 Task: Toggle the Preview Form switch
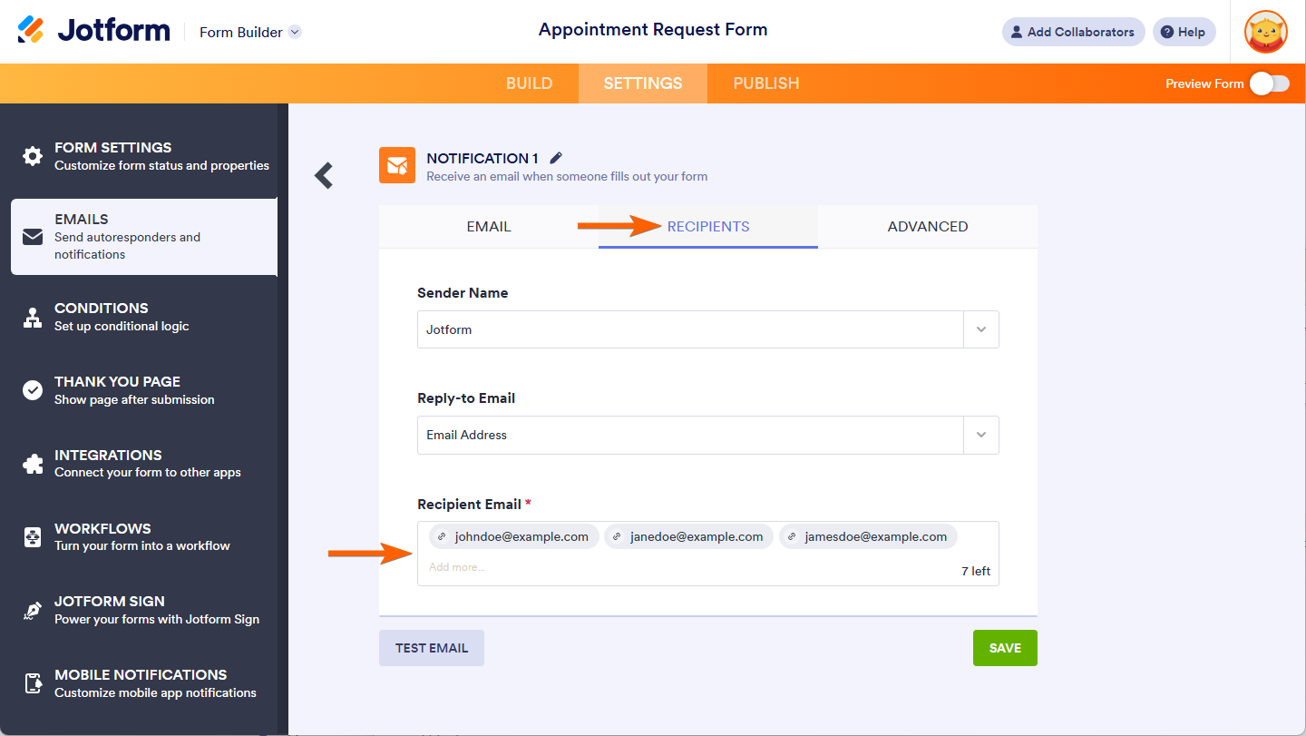click(x=1269, y=83)
